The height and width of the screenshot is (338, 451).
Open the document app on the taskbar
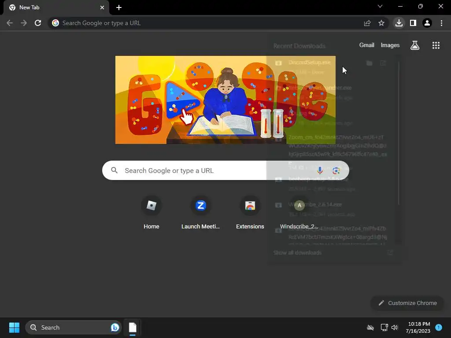pos(132,327)
